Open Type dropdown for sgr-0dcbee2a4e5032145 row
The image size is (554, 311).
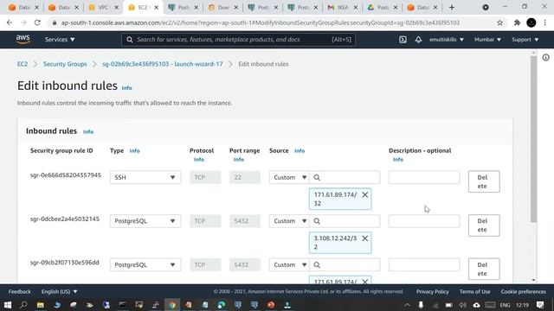coord(145,221)
